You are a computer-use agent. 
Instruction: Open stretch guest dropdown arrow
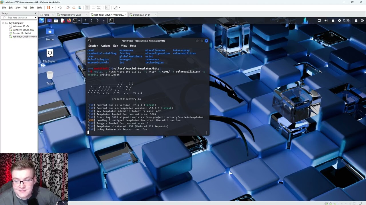(x=120, y=7)
